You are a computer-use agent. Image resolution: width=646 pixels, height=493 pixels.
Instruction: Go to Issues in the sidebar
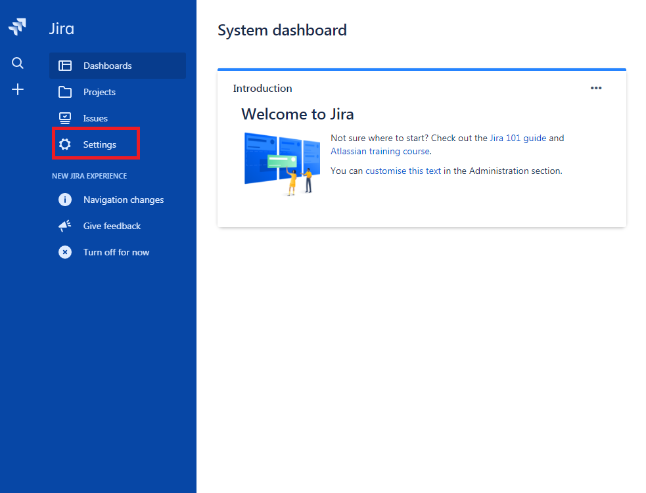[118, 119]
